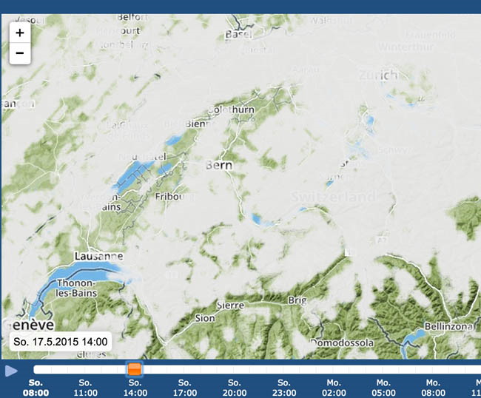The image size is (481, 398).
Task: Select So. 14:00 time label
Action: [x=135, y=388]
